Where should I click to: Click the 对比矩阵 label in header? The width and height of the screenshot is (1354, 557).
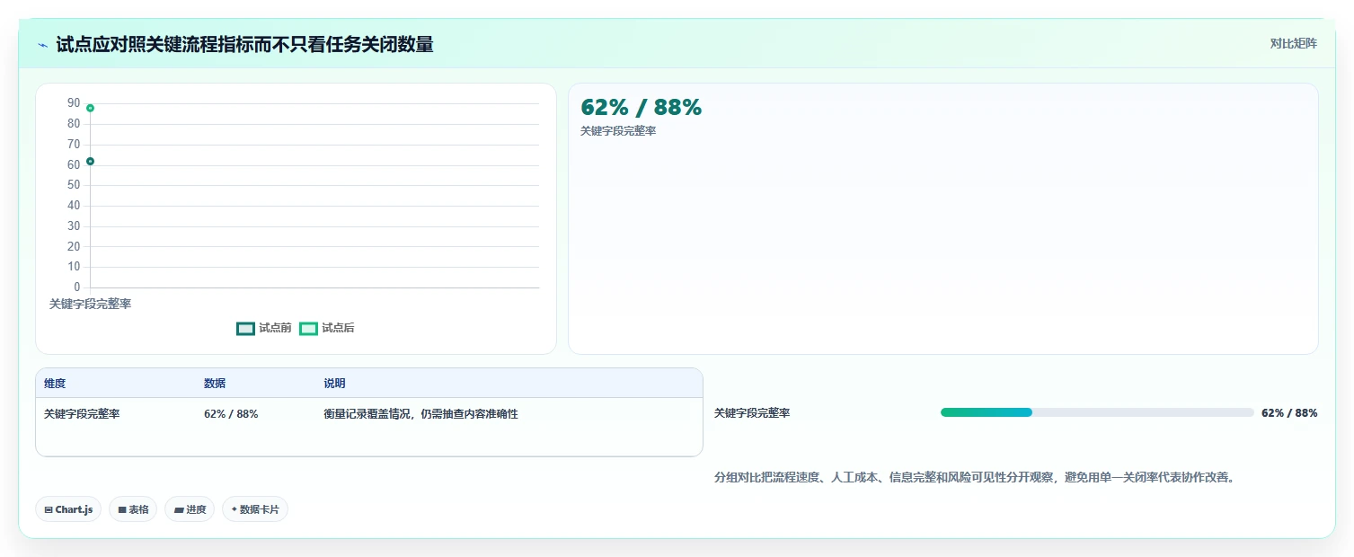[x=1294, y=43]
